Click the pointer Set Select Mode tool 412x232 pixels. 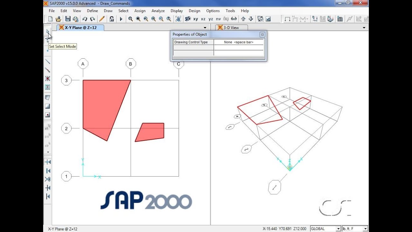[48, 32]
